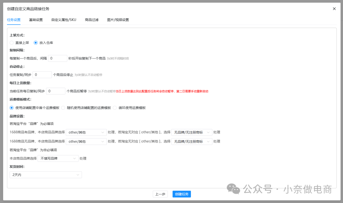
Task: Click the 发货时间 section label
Action: (x=17, y=167)
